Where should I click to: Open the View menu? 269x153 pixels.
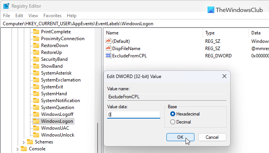click(33, 16)
